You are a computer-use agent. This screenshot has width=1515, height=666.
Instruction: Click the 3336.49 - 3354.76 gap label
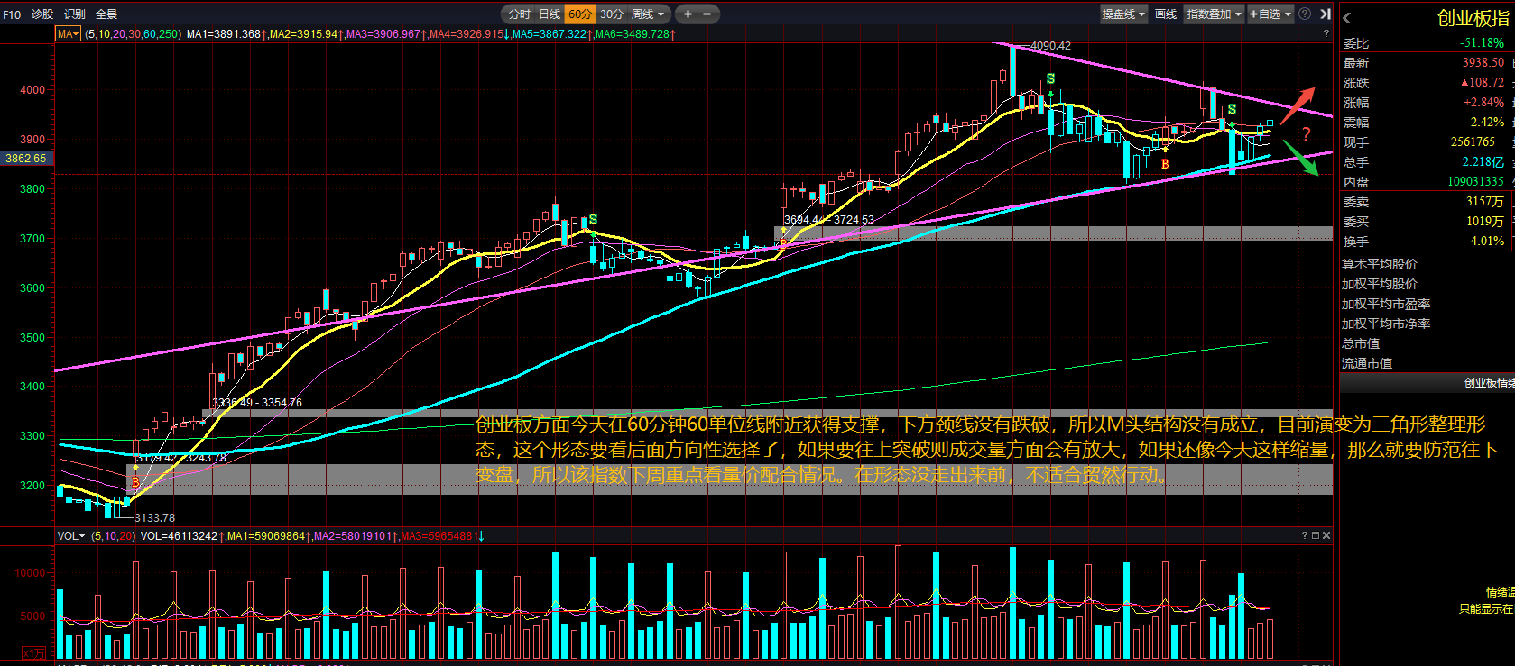[257, 403]
